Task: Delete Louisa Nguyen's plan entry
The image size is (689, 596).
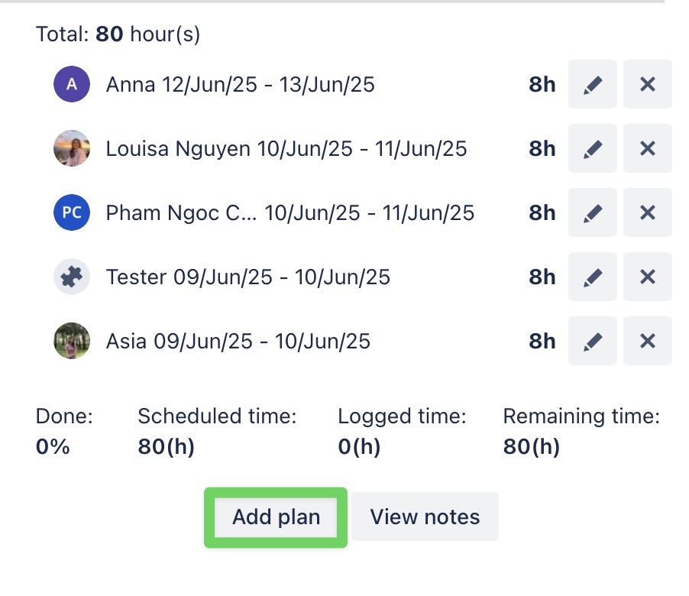Action: click(648, 148)
